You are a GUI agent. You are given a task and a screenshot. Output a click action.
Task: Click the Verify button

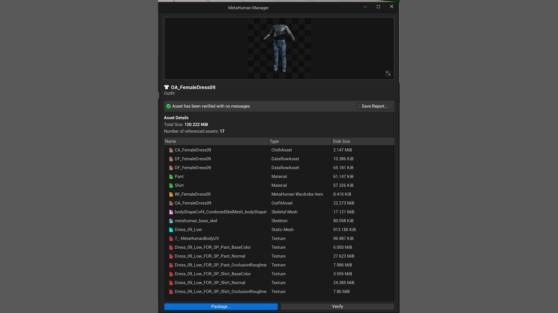pyautogui.click(x=337, y=307)
